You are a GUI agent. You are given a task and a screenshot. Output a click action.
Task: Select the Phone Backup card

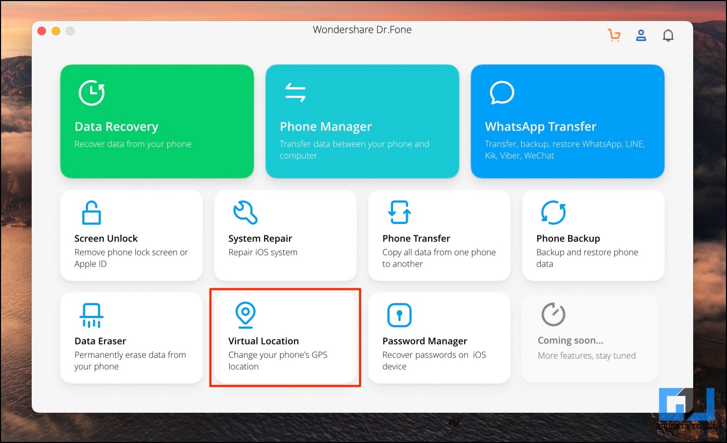pos(593,235)
